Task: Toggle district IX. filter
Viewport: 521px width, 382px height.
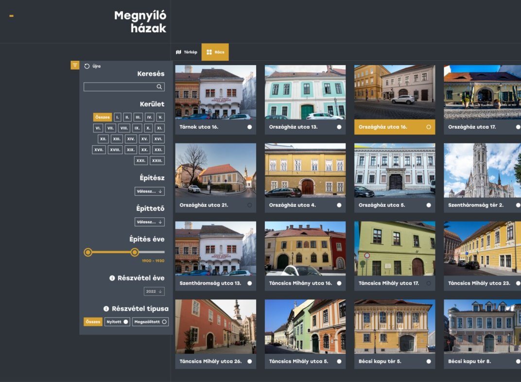Action: point(137,128)
